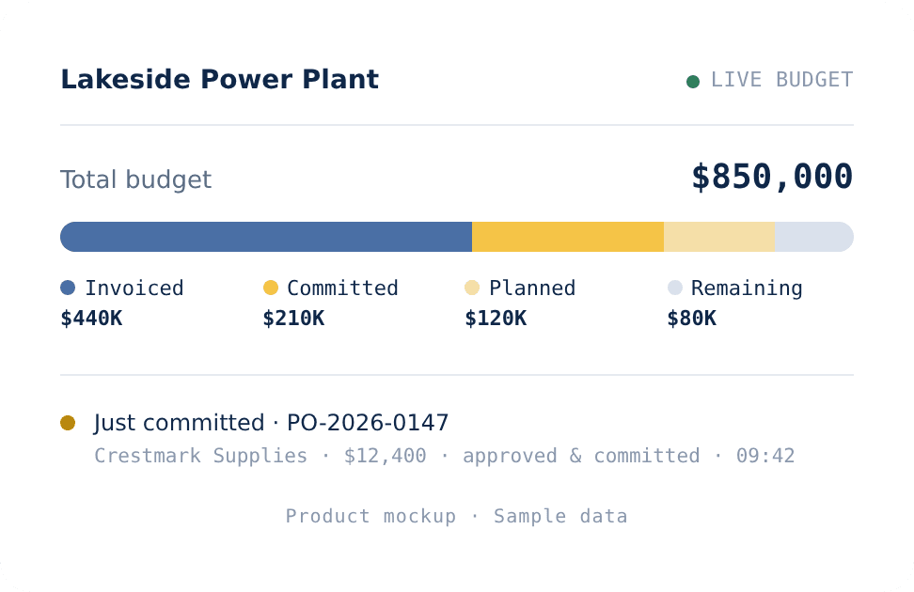Open the $210K Committed amount
914x592 pixels.
[x=293, y=319]
